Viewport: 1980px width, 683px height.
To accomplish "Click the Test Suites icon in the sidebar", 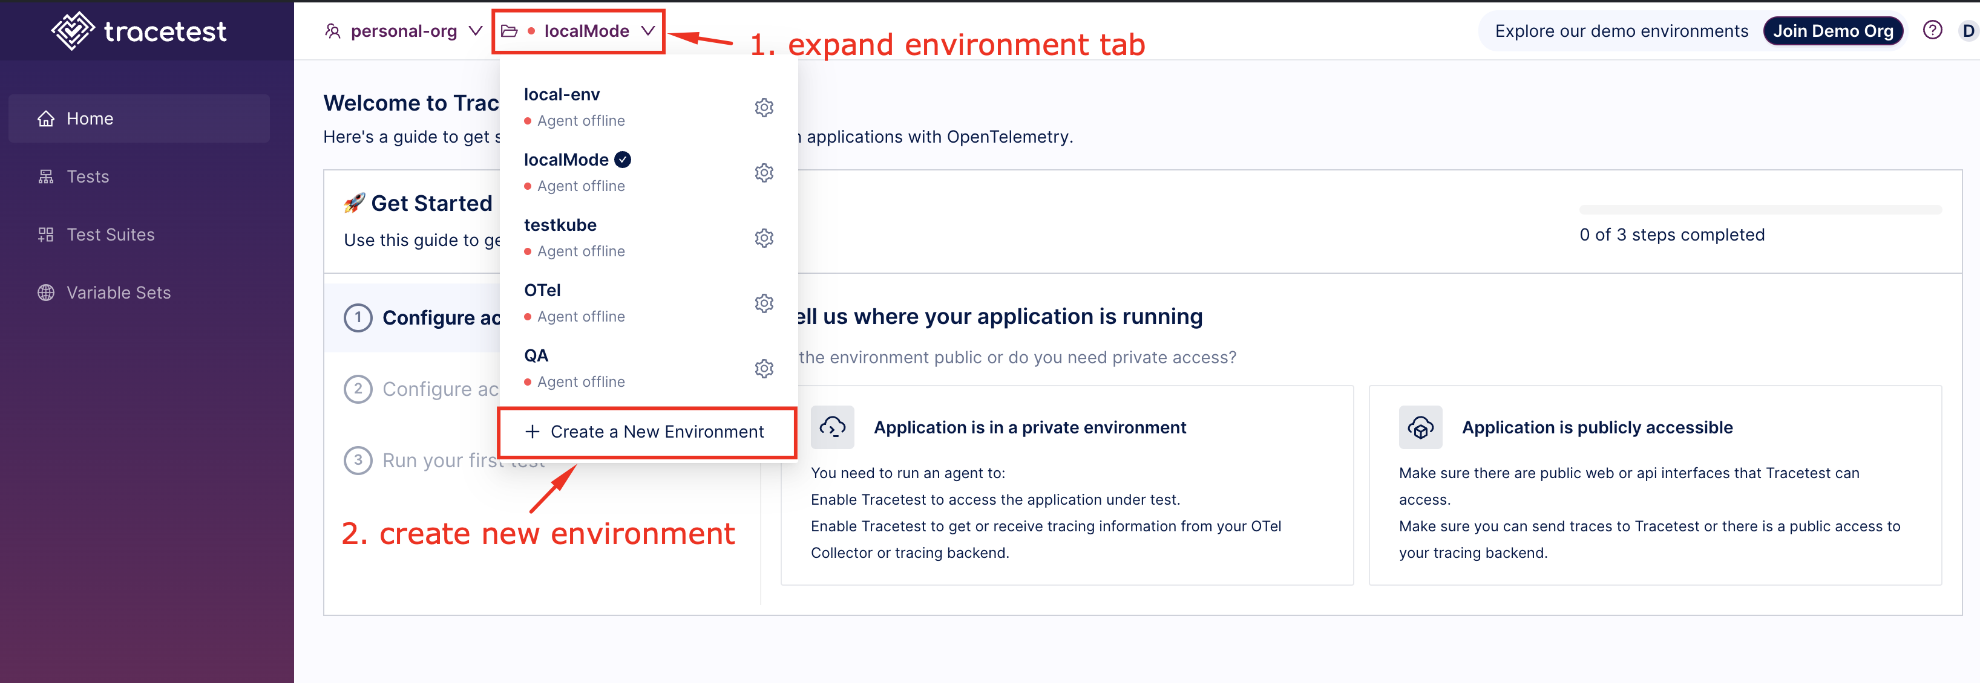I will coord(45,234).
